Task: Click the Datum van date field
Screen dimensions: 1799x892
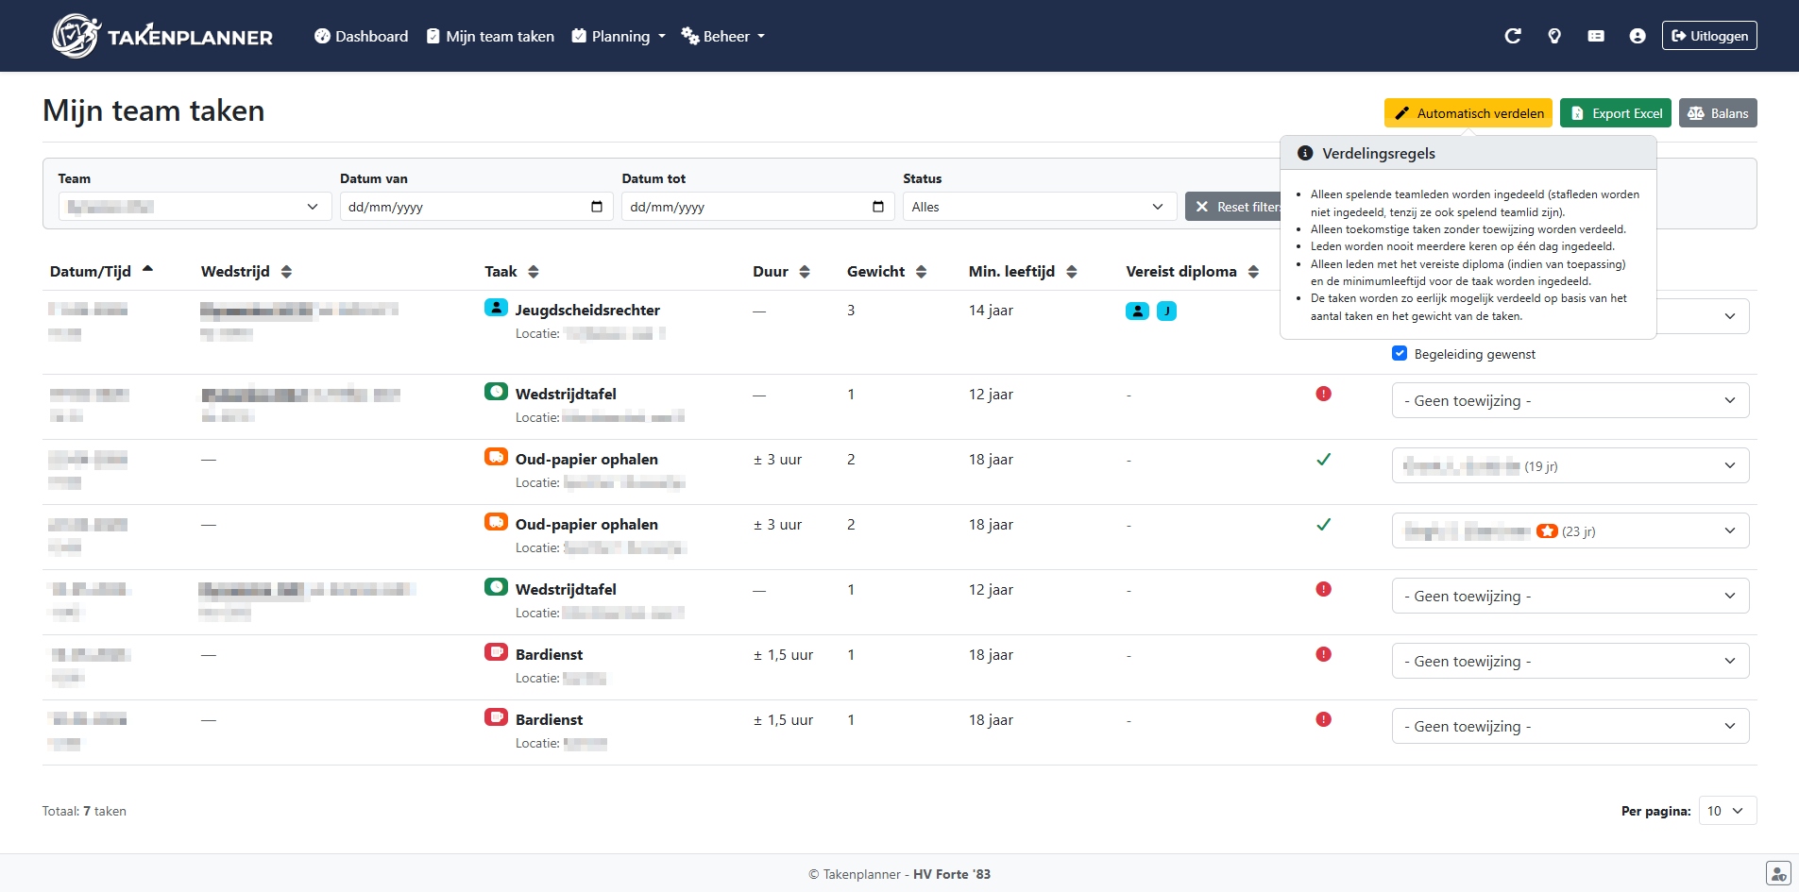Action: point(463,207)
